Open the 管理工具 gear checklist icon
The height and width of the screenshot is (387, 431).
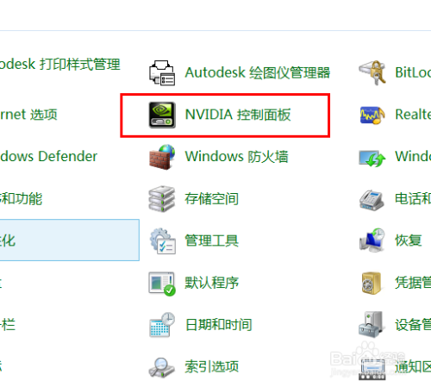[x=162, y=240]
